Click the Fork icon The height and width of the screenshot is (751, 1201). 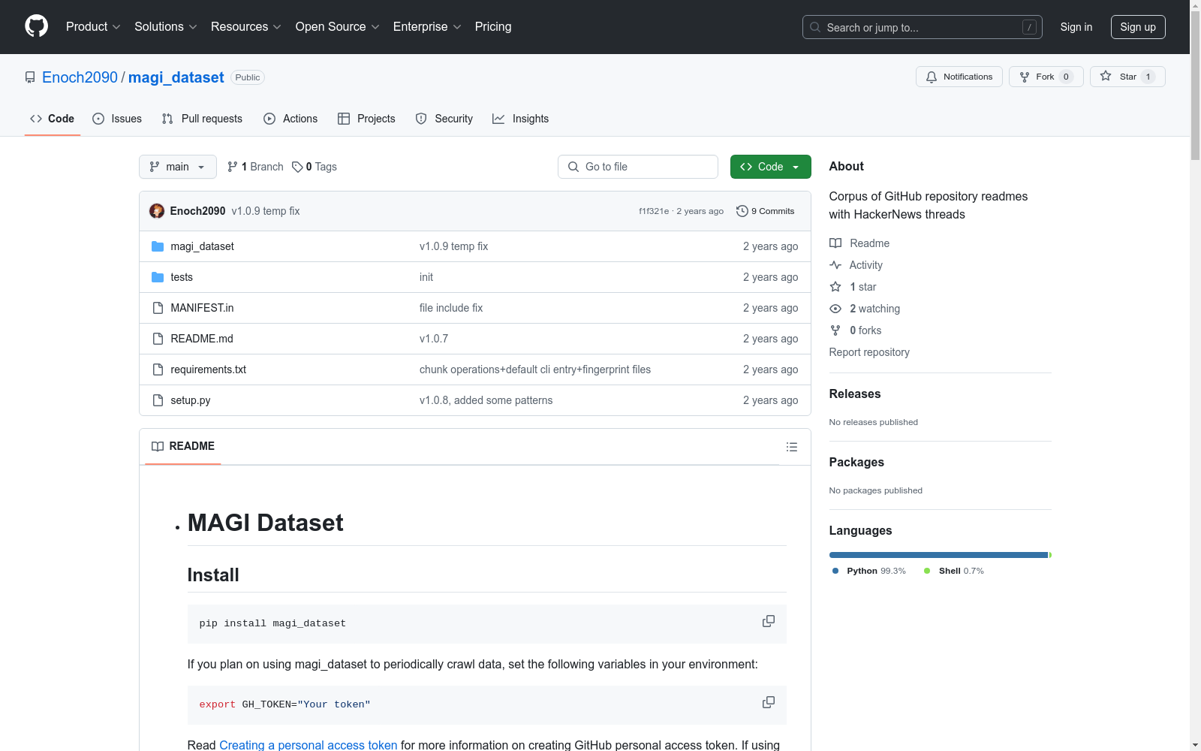[1025, 77]
